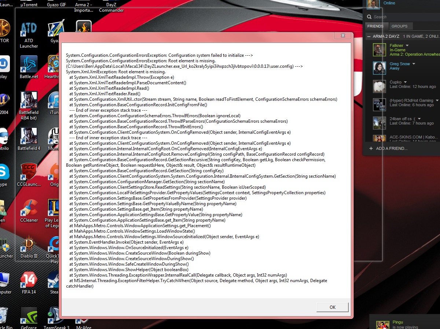The image size is (440, 329).
Task: Select Battlefield 4 (64 bit) shortcut
Action: [x=29, y=106]
